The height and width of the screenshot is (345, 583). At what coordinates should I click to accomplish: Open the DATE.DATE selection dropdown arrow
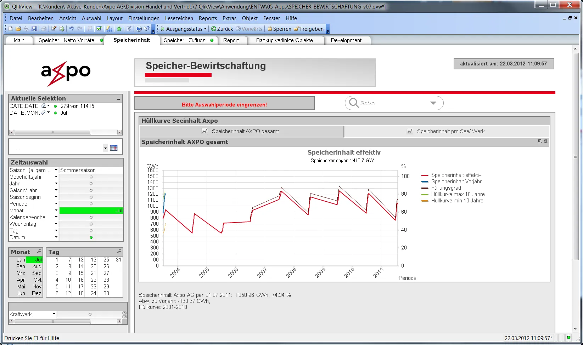[x=49, y=106]
